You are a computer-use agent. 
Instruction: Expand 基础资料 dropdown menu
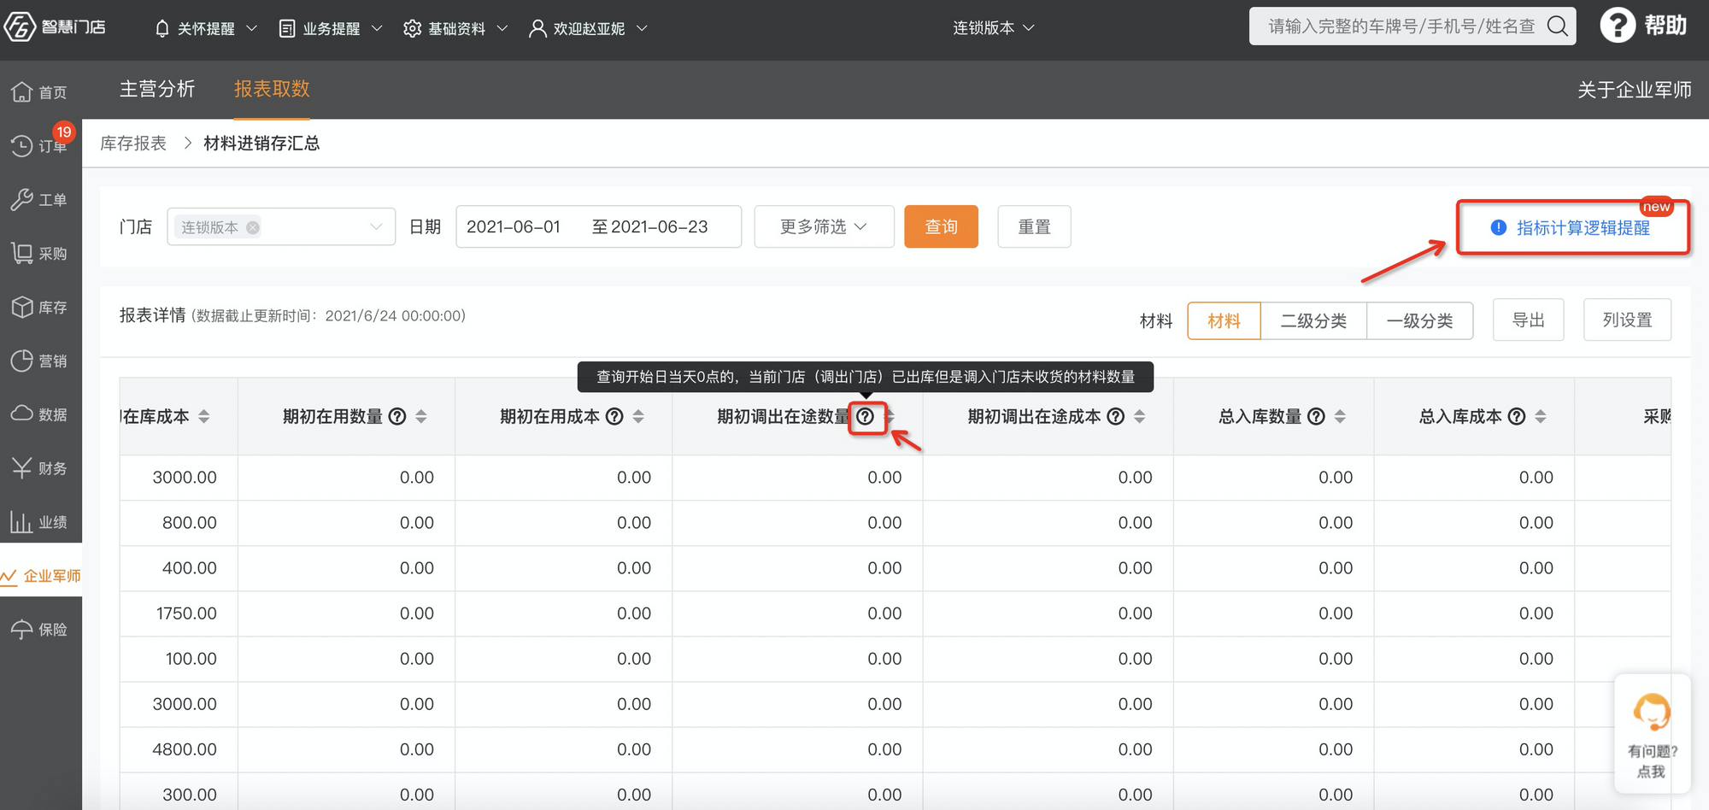(x=455, y=28)
